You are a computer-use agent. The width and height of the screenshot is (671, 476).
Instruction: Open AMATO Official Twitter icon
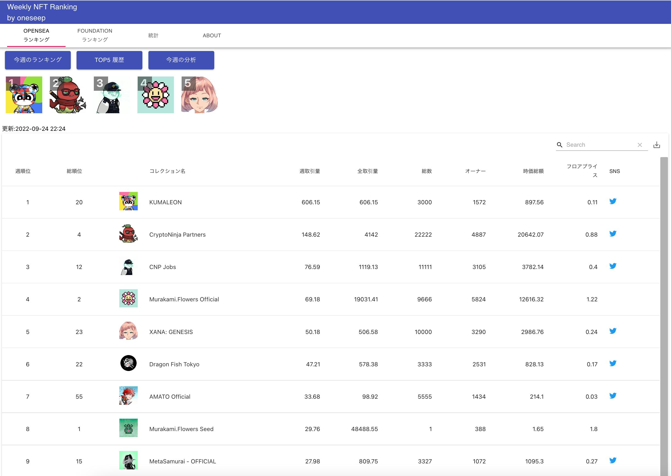pos(613,396)
